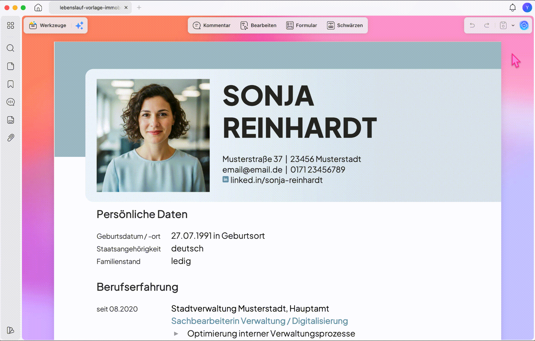Switch to Kommentar mode

coord(211,26)
